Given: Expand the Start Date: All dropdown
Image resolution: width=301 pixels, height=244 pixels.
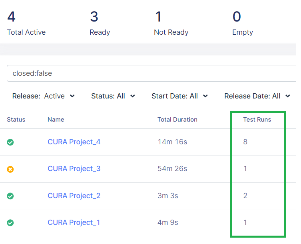Looking at the screenshot, I should coord(179,96).
